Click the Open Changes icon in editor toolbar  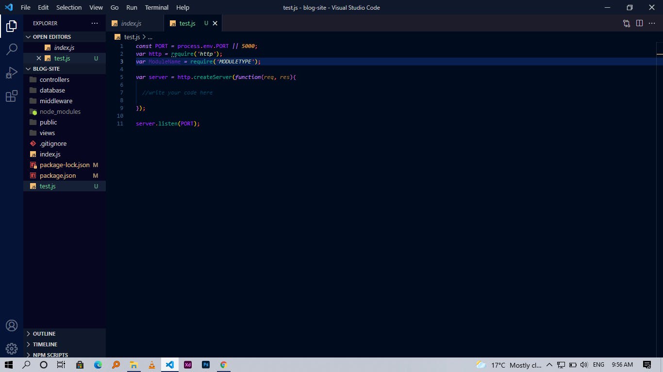[627, 23]
